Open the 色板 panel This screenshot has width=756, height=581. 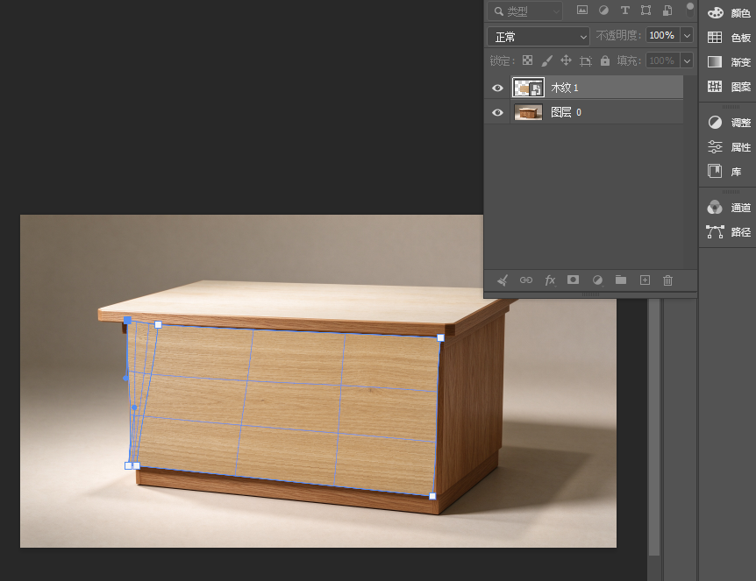pos(729,38)
